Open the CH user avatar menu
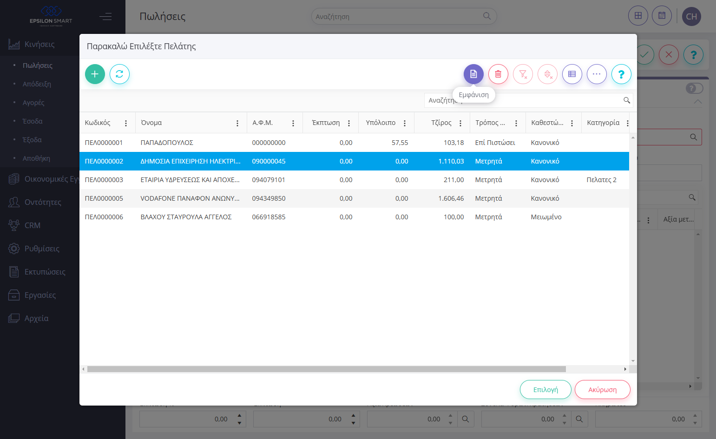The image size is (716, 439). [x=691, y=16]
